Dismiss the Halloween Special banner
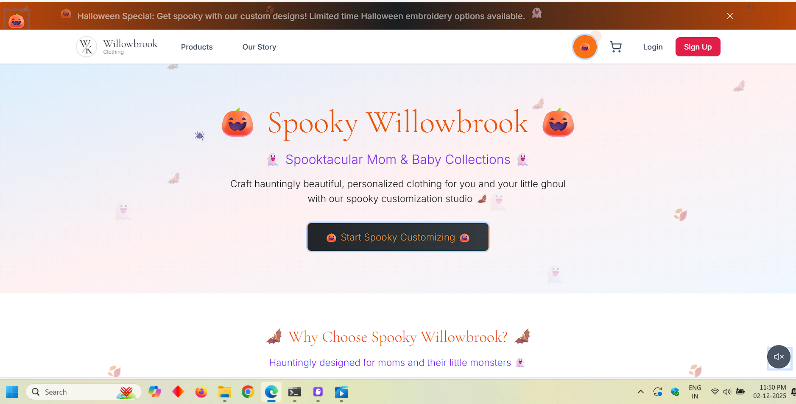 pyautogui.click(x=730, y=16)
